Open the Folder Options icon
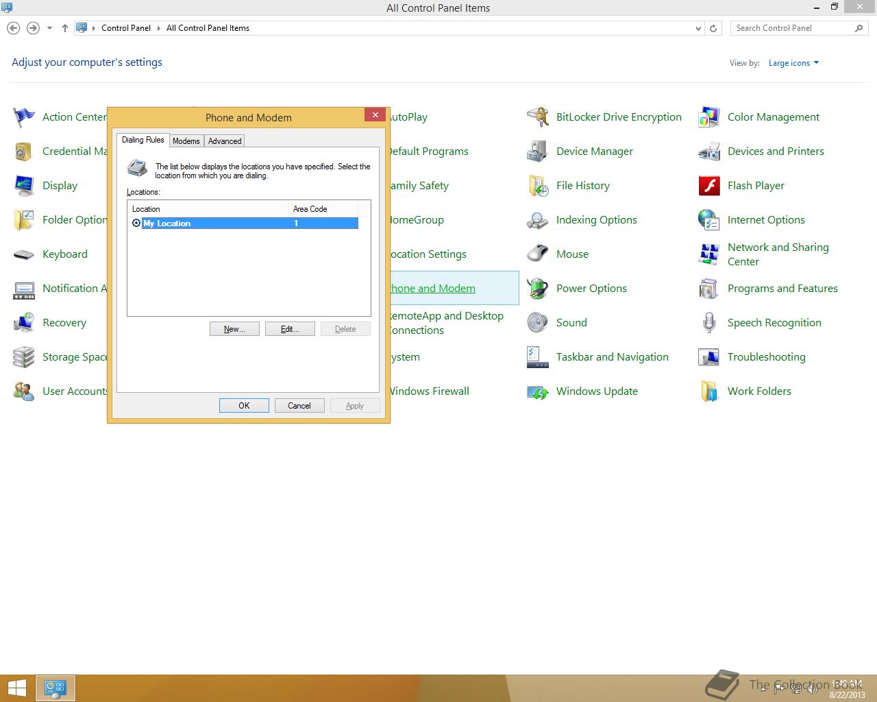 (24, 220)
